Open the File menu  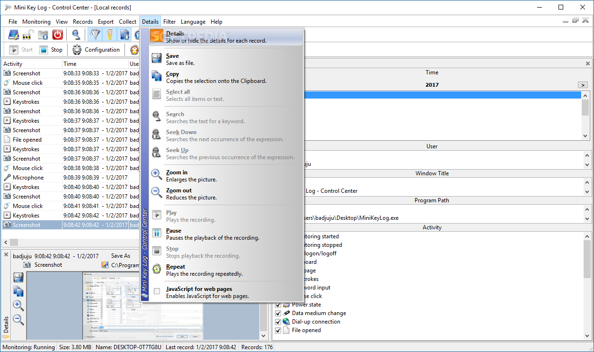13,22
